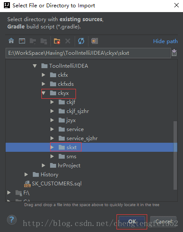Toggle show hidden files and directories icon
This screenshot has width=183, height=232.
pyautogui.click(x=95, y=41)
